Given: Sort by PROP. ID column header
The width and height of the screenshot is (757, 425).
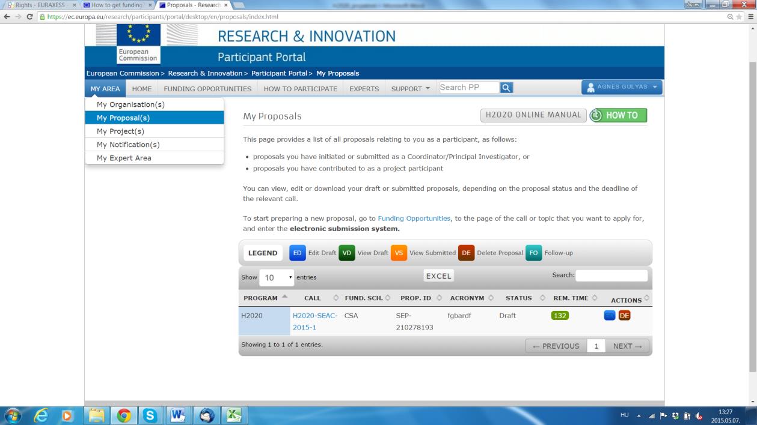Looking at the screenshot, I should point(420,298).
